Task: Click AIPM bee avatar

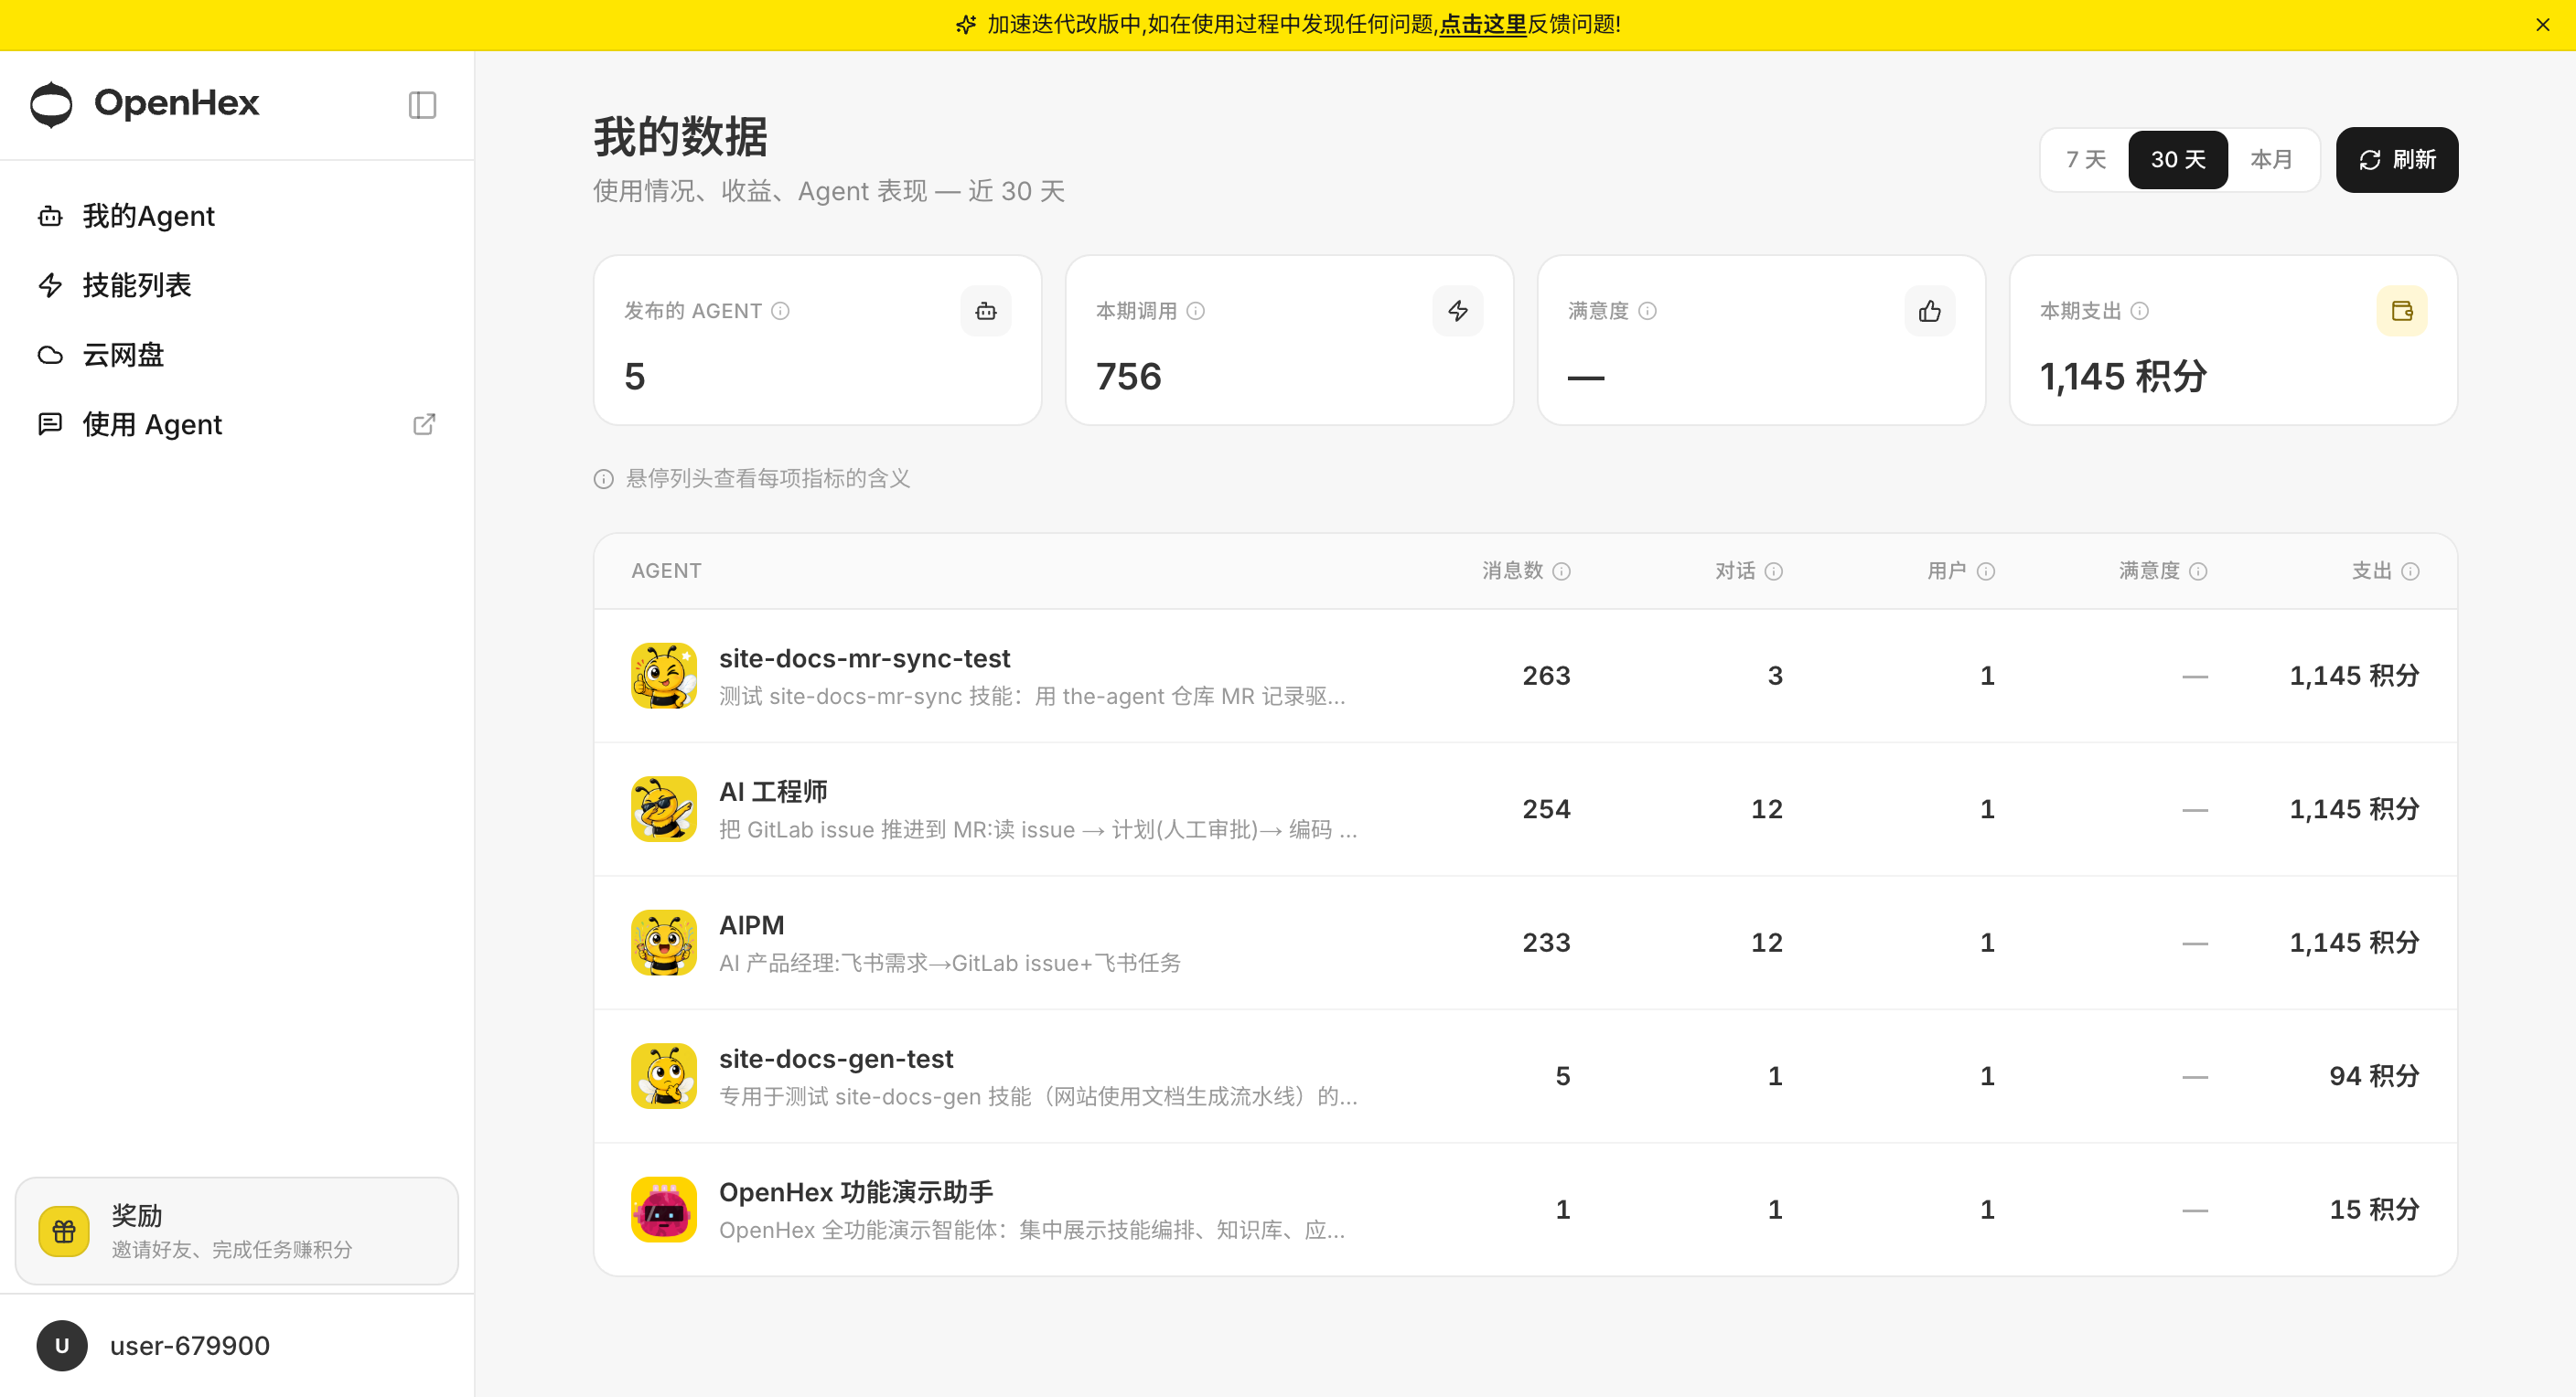Action: [x=664, y=943]
